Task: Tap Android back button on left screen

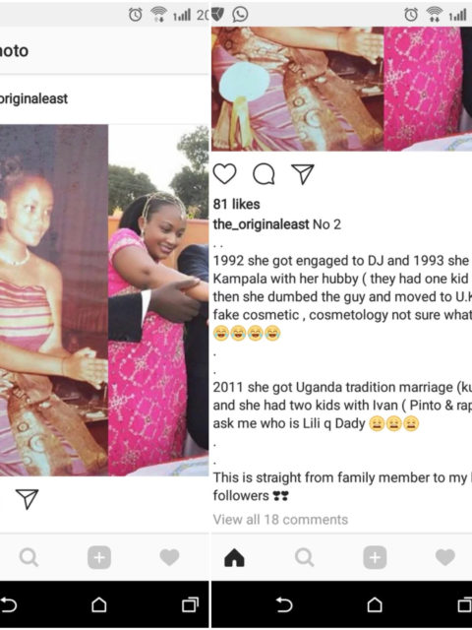Action: [9, 604]
